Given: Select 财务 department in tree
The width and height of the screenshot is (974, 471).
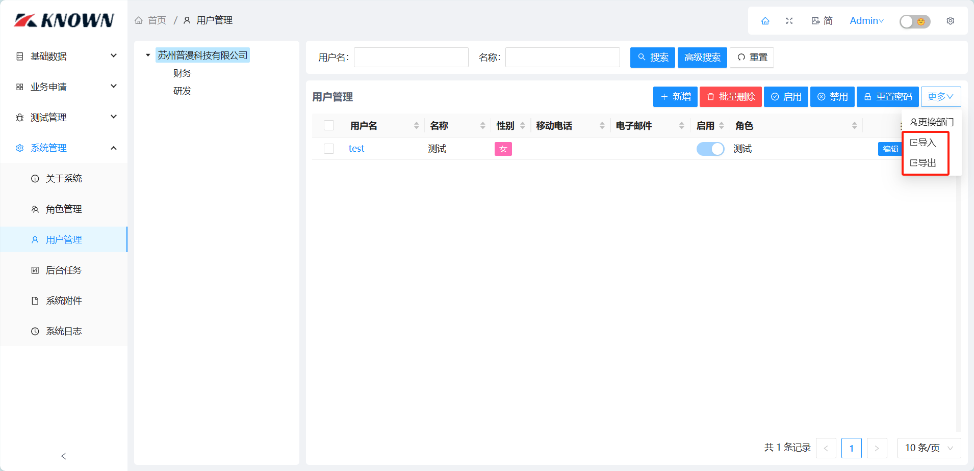Looking at the screenshot, I should click(x=182, y=73).
